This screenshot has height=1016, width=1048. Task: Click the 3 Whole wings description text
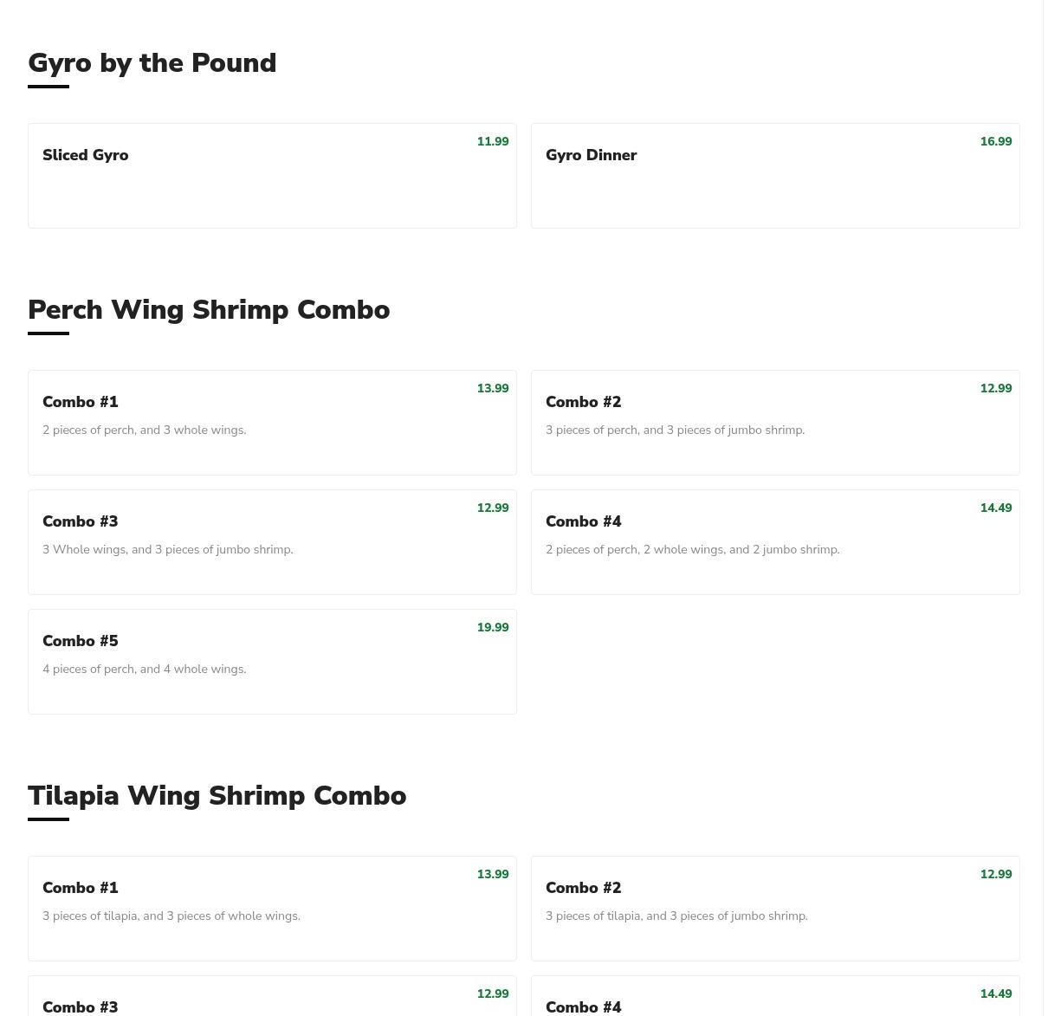click(x=168, y=550)
